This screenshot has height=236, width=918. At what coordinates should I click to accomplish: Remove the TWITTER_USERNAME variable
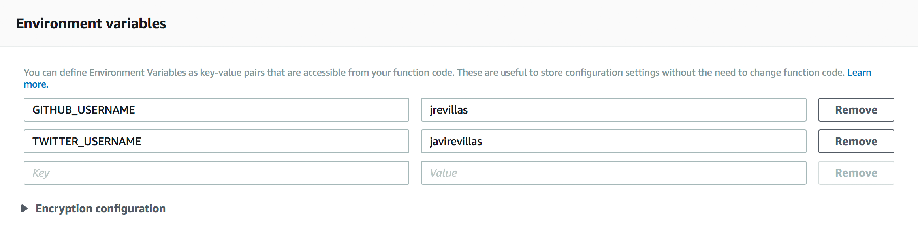856,141
